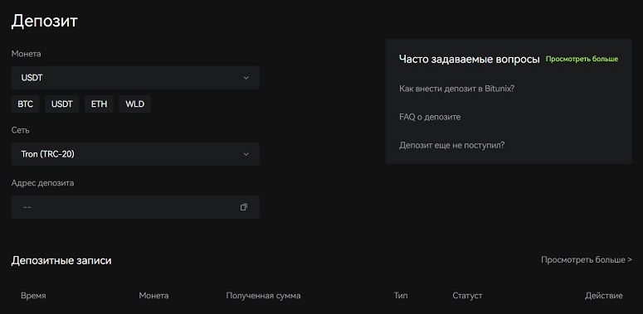Expand the Tron (TRC-20) network dropdown
Screen dimensions: 643x314
[x=135, y=154]
